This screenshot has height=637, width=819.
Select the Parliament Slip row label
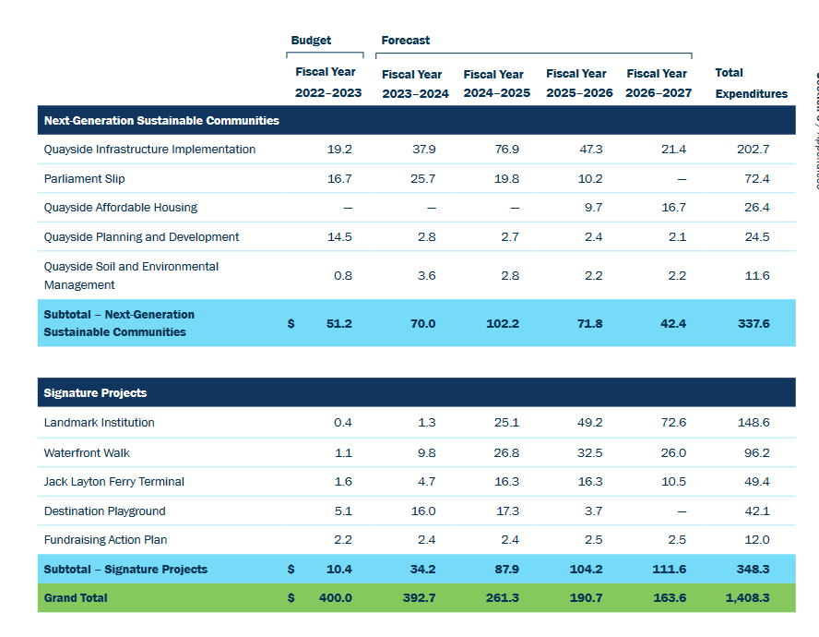click(x=85, y=179)
